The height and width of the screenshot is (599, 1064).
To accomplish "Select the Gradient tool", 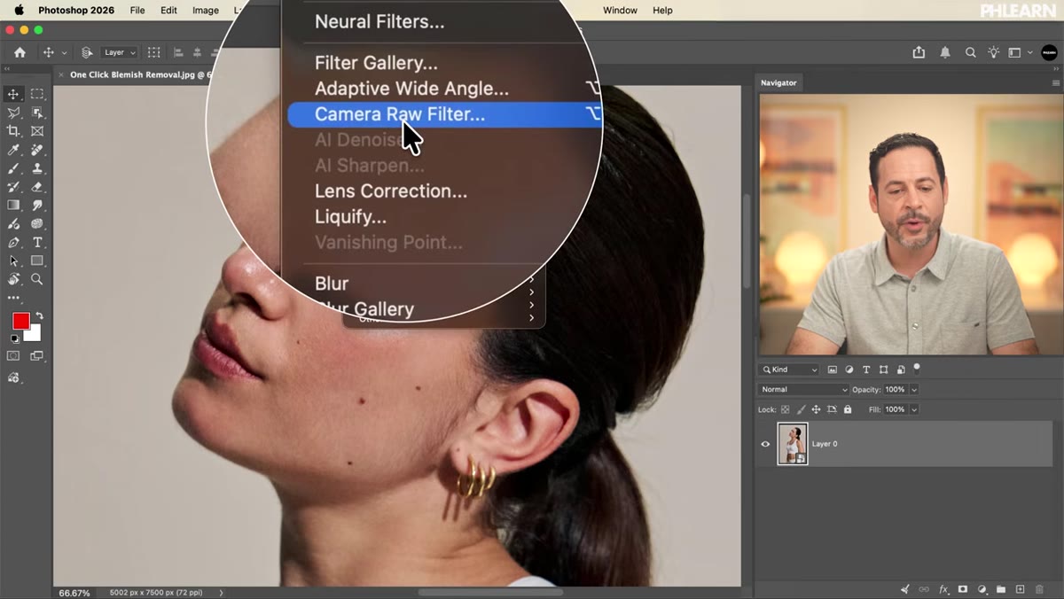I will [x=13, y=206].
